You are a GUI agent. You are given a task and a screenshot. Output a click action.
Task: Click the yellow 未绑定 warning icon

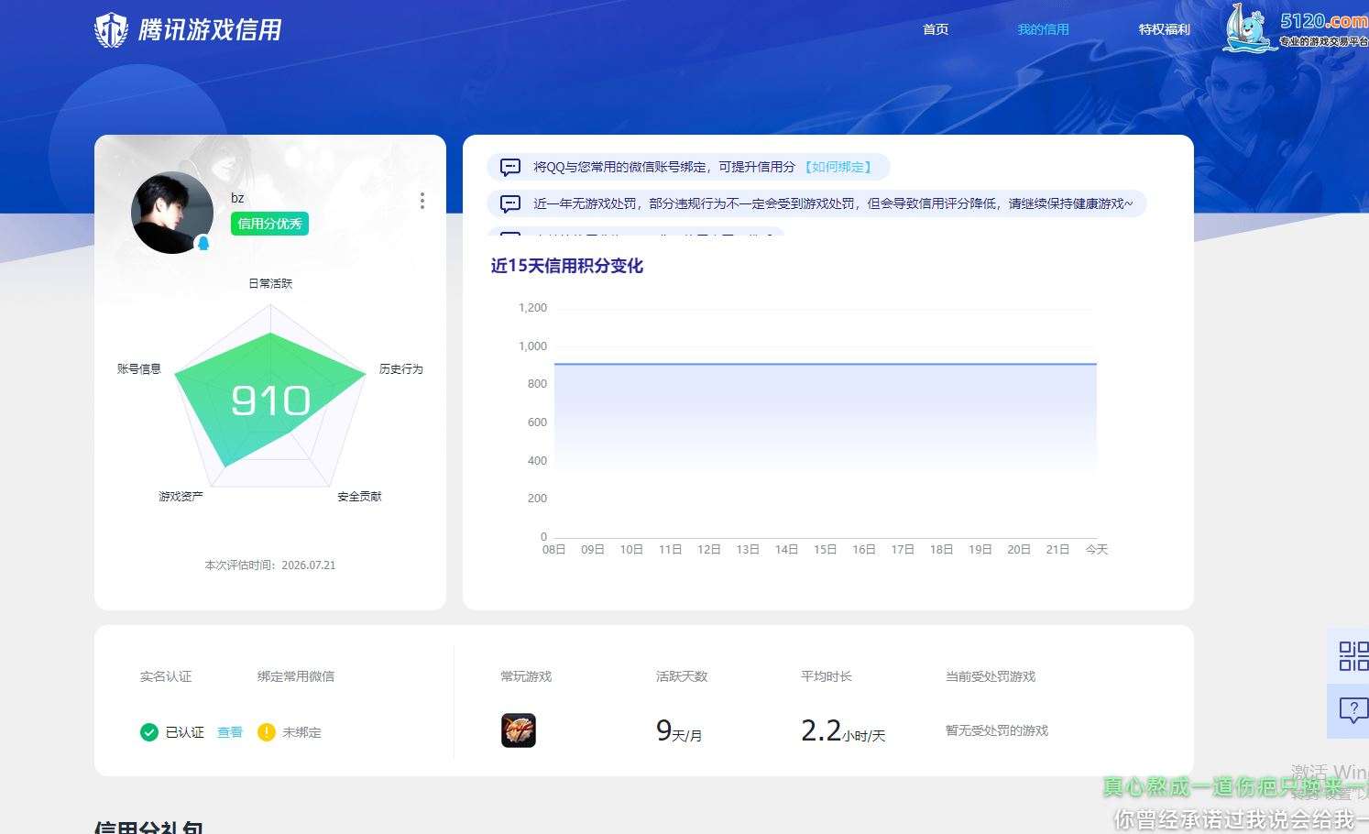(x=267, y=732)
